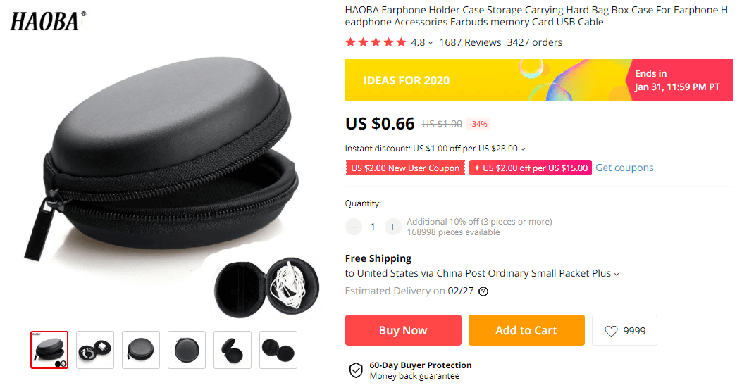The height and width of the screenshot is (390, 749).
Task: Select the fourth thumbnail of closed round case
Action: pos(187,350)
